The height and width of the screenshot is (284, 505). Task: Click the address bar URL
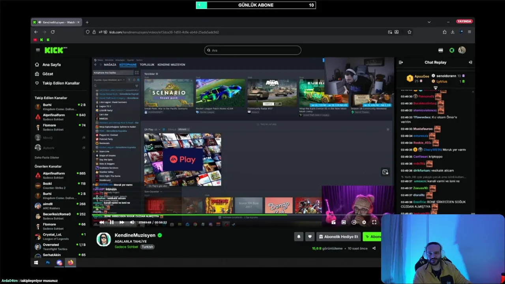(164, 32)
